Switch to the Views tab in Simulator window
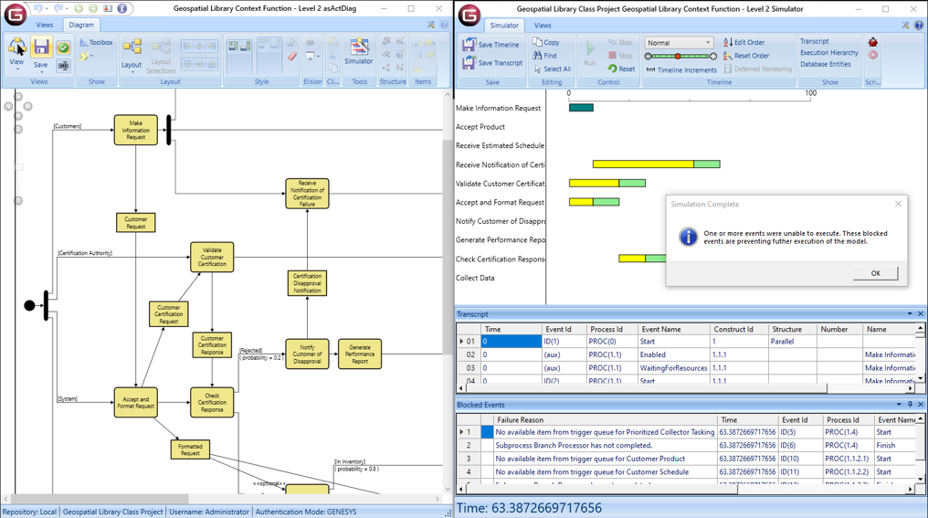928x518 pixels. (x=543, y=26)
